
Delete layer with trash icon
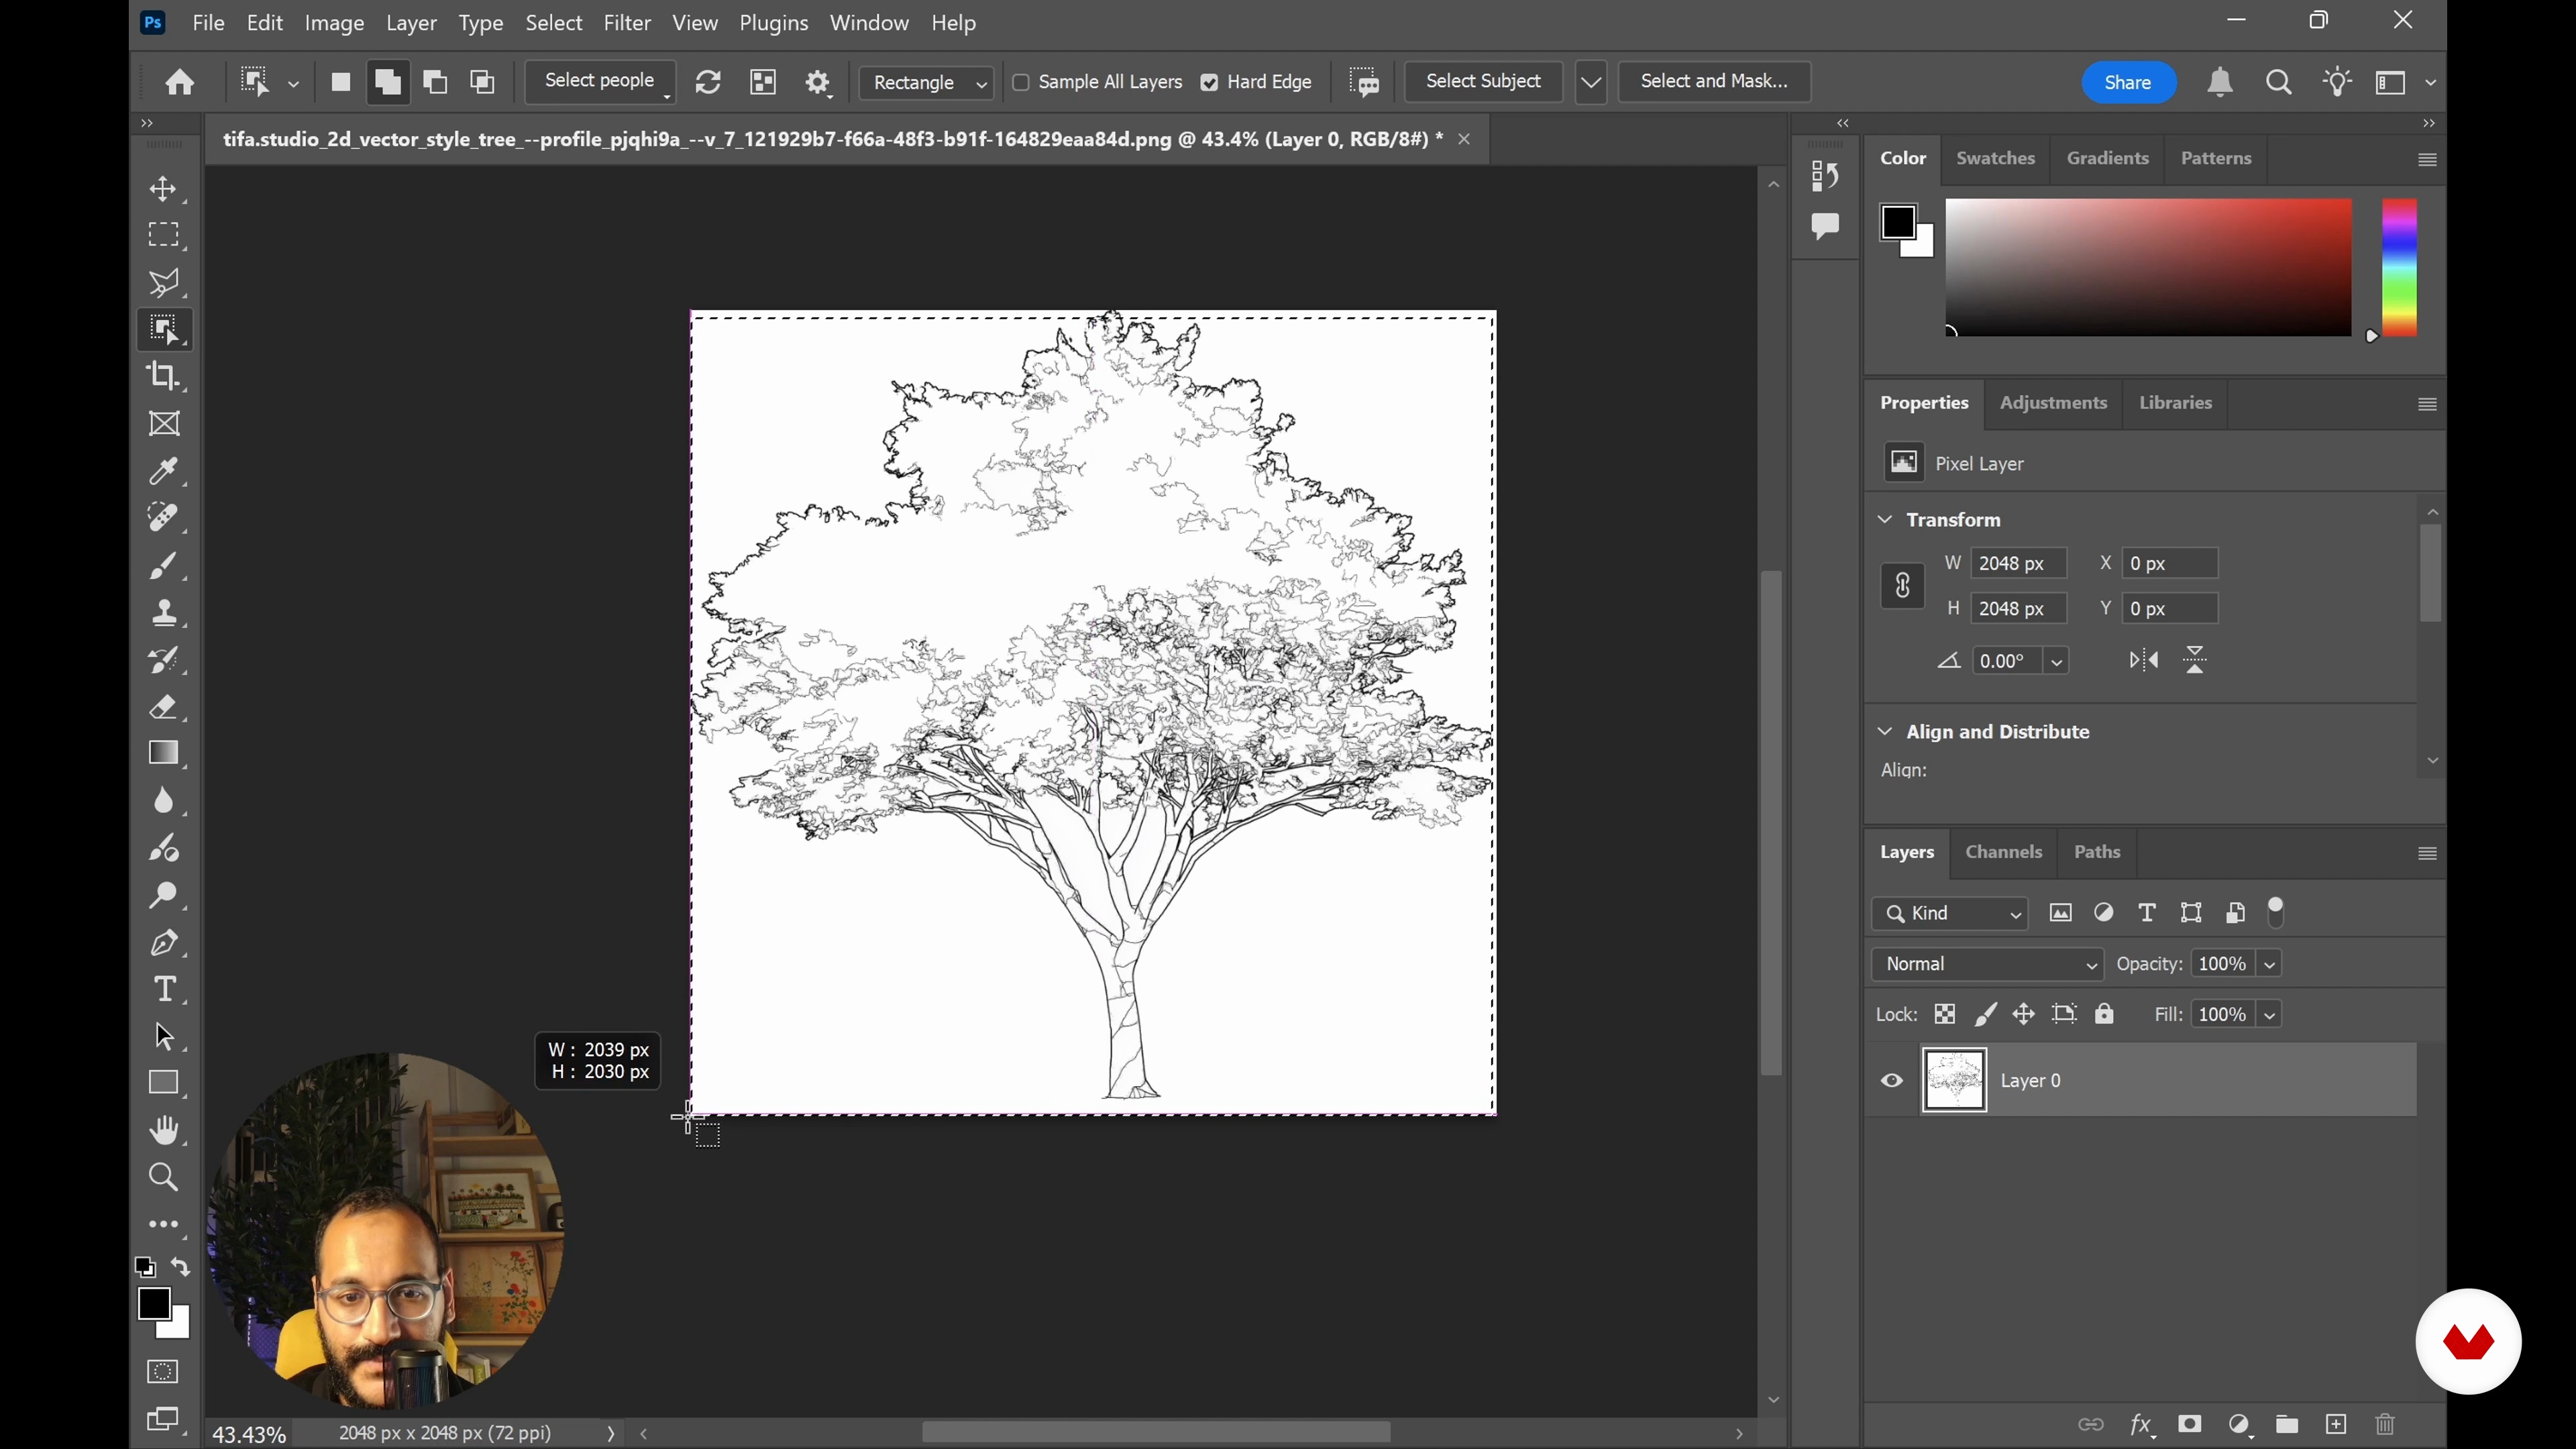tap(2386, 1424)
